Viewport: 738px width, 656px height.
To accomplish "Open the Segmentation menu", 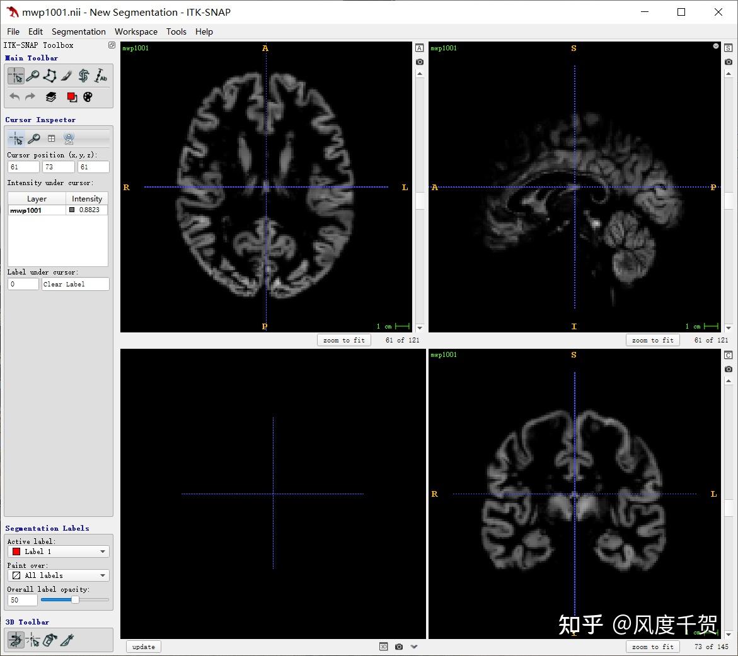I will pyautogui.click(x=79, y=31).
